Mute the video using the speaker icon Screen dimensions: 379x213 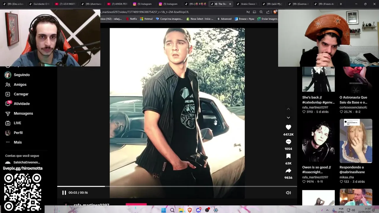coord(288,193)
